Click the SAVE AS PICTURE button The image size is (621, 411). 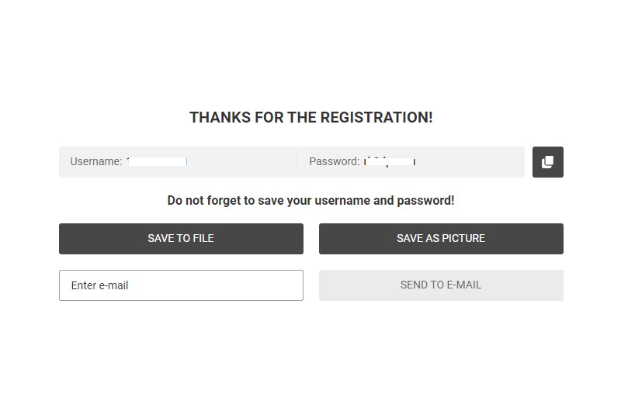click(441, 239)
